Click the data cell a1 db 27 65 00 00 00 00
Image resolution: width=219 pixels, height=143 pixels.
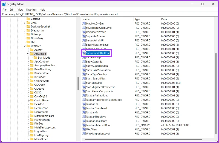[175, 125]
